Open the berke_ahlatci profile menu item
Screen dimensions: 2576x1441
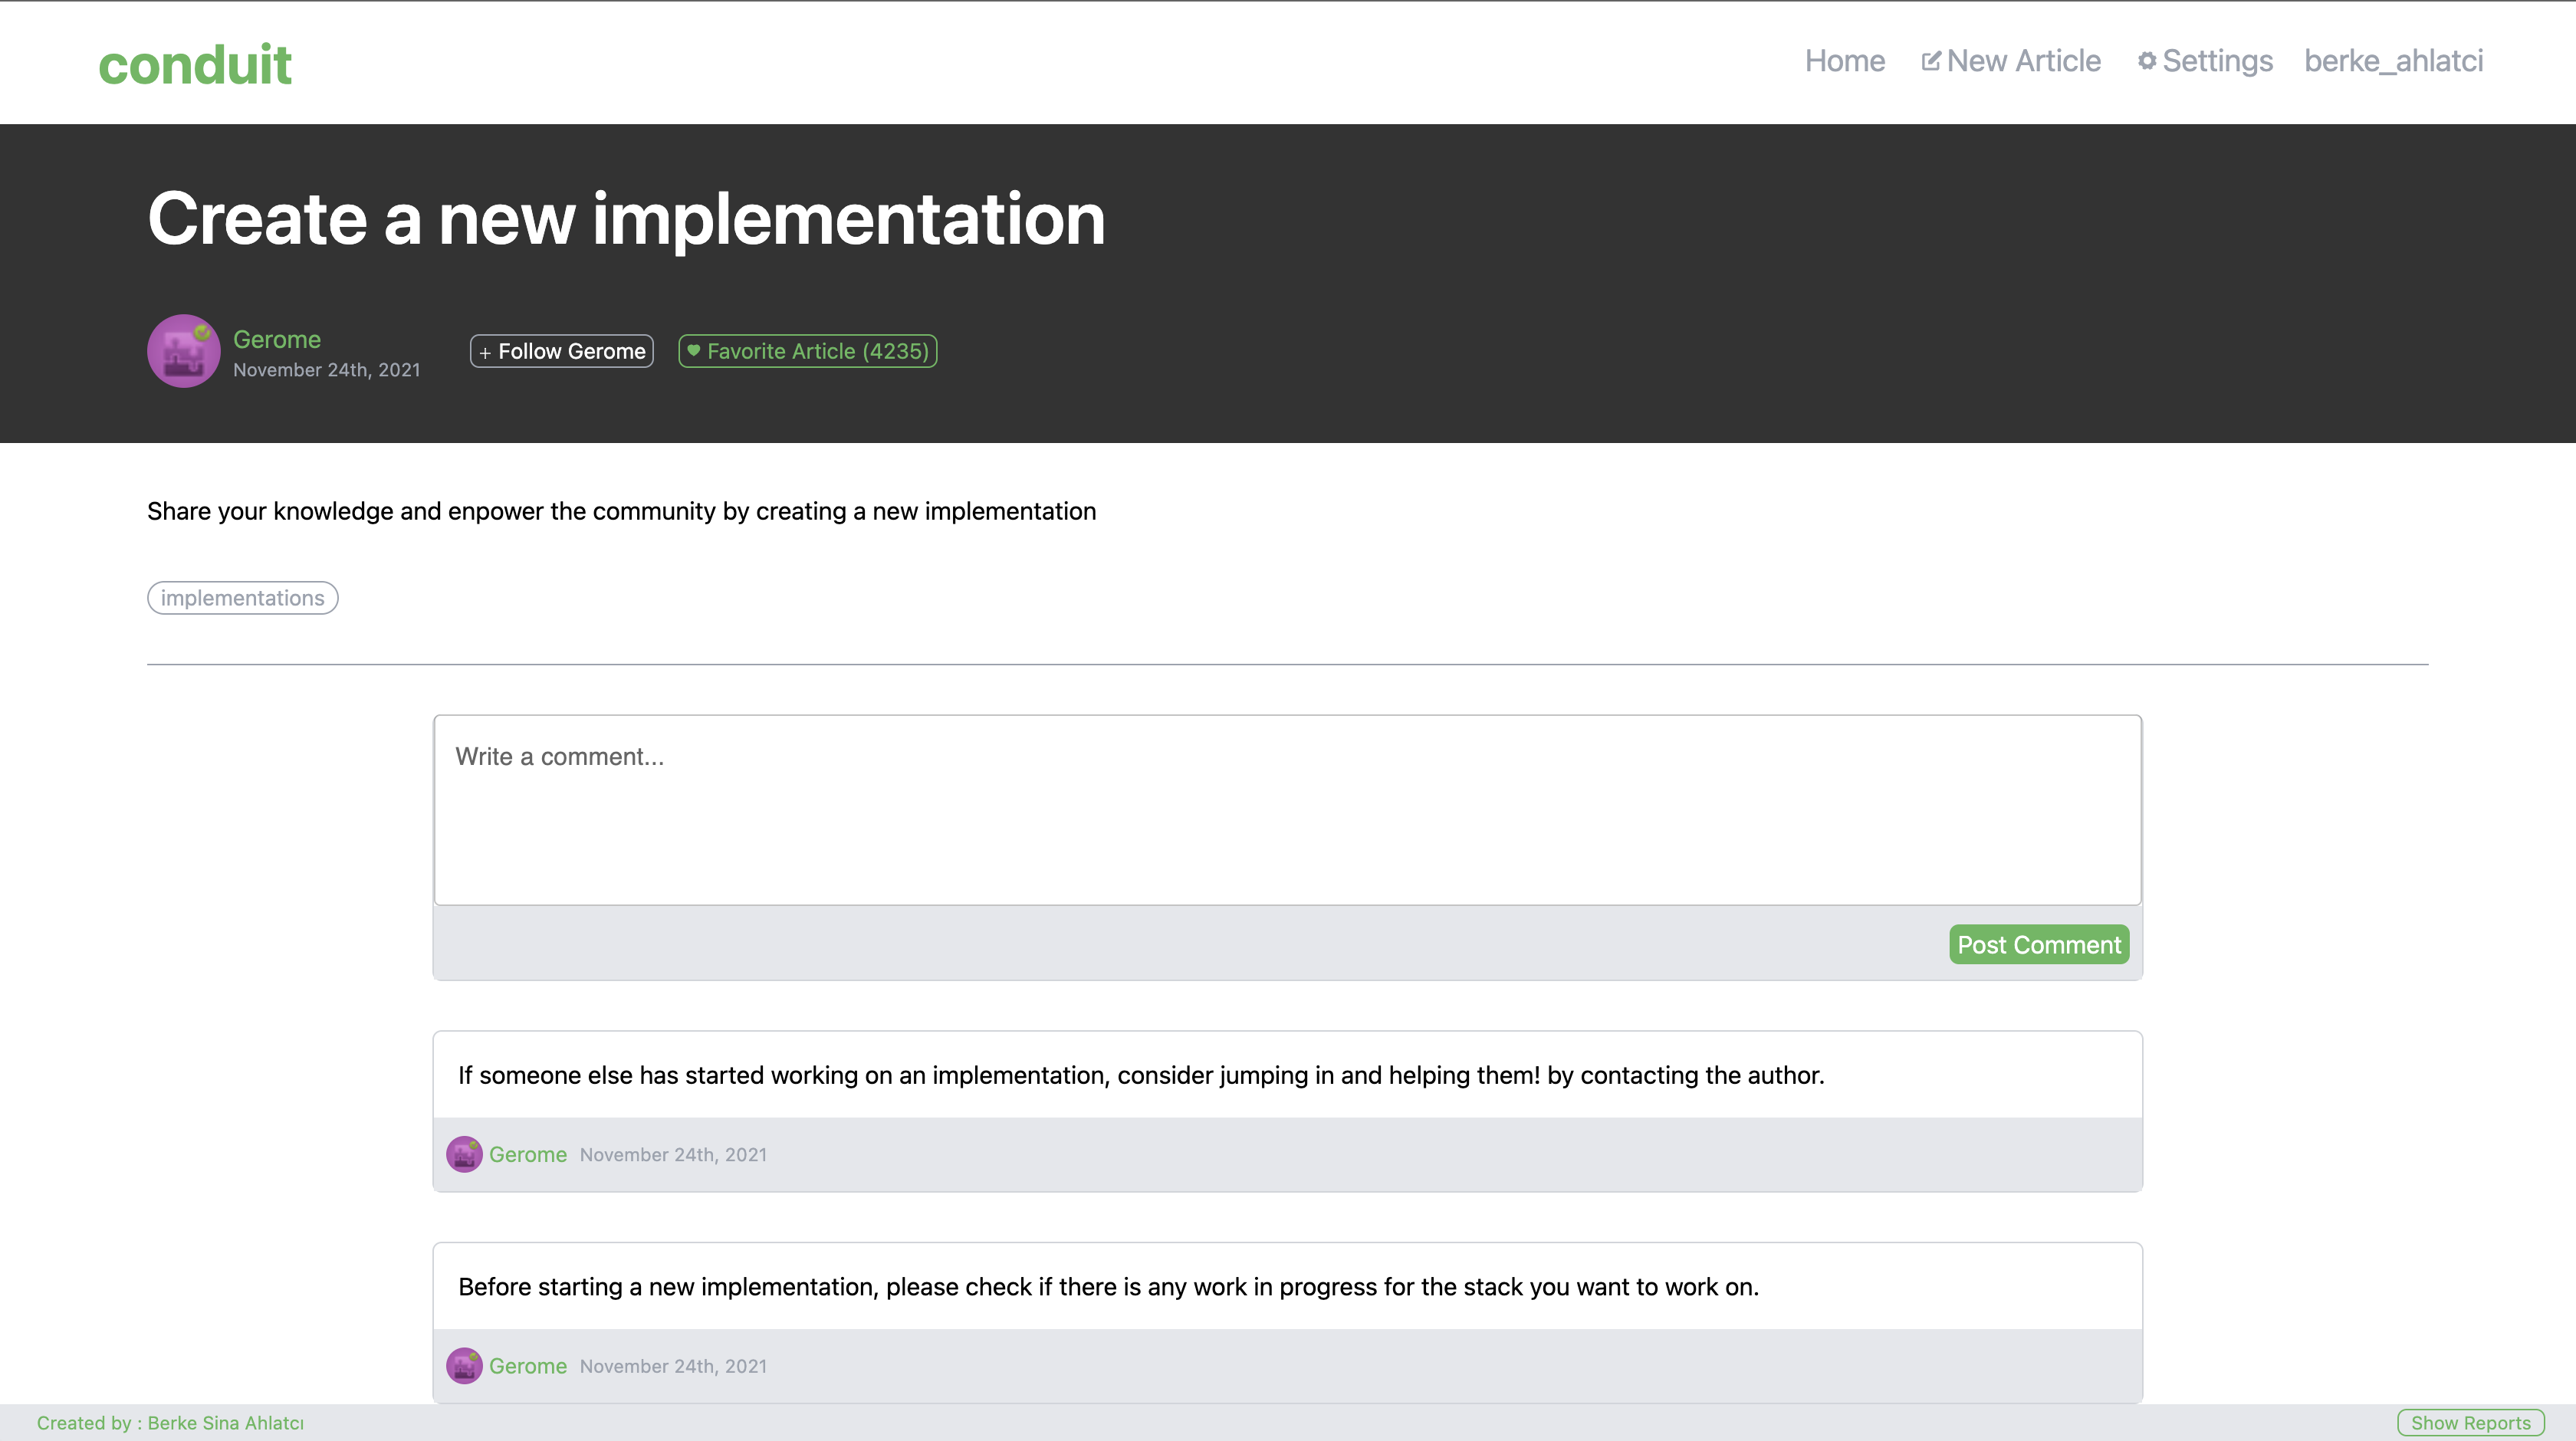[2394, 60]
